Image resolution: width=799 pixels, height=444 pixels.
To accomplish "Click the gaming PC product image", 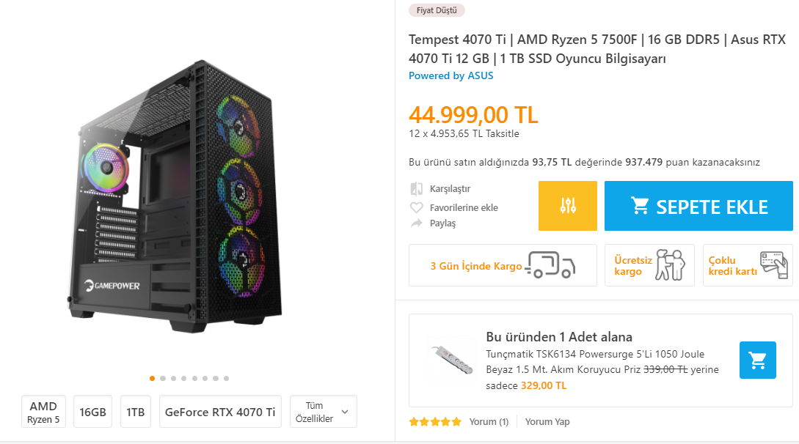I will [176, 198].
